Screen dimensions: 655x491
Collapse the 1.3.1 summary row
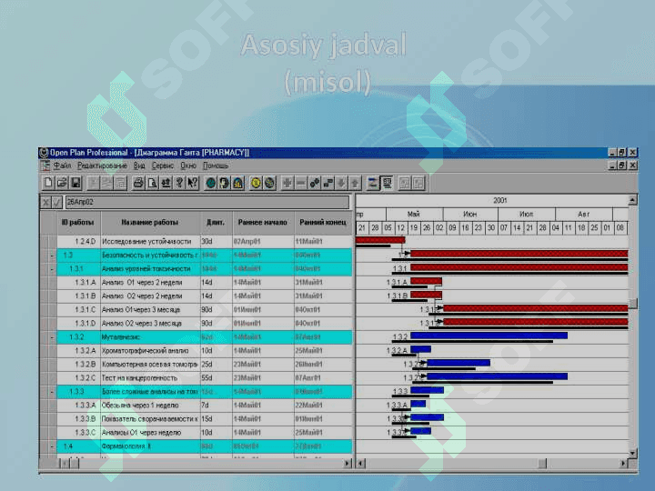click(52, 269)
